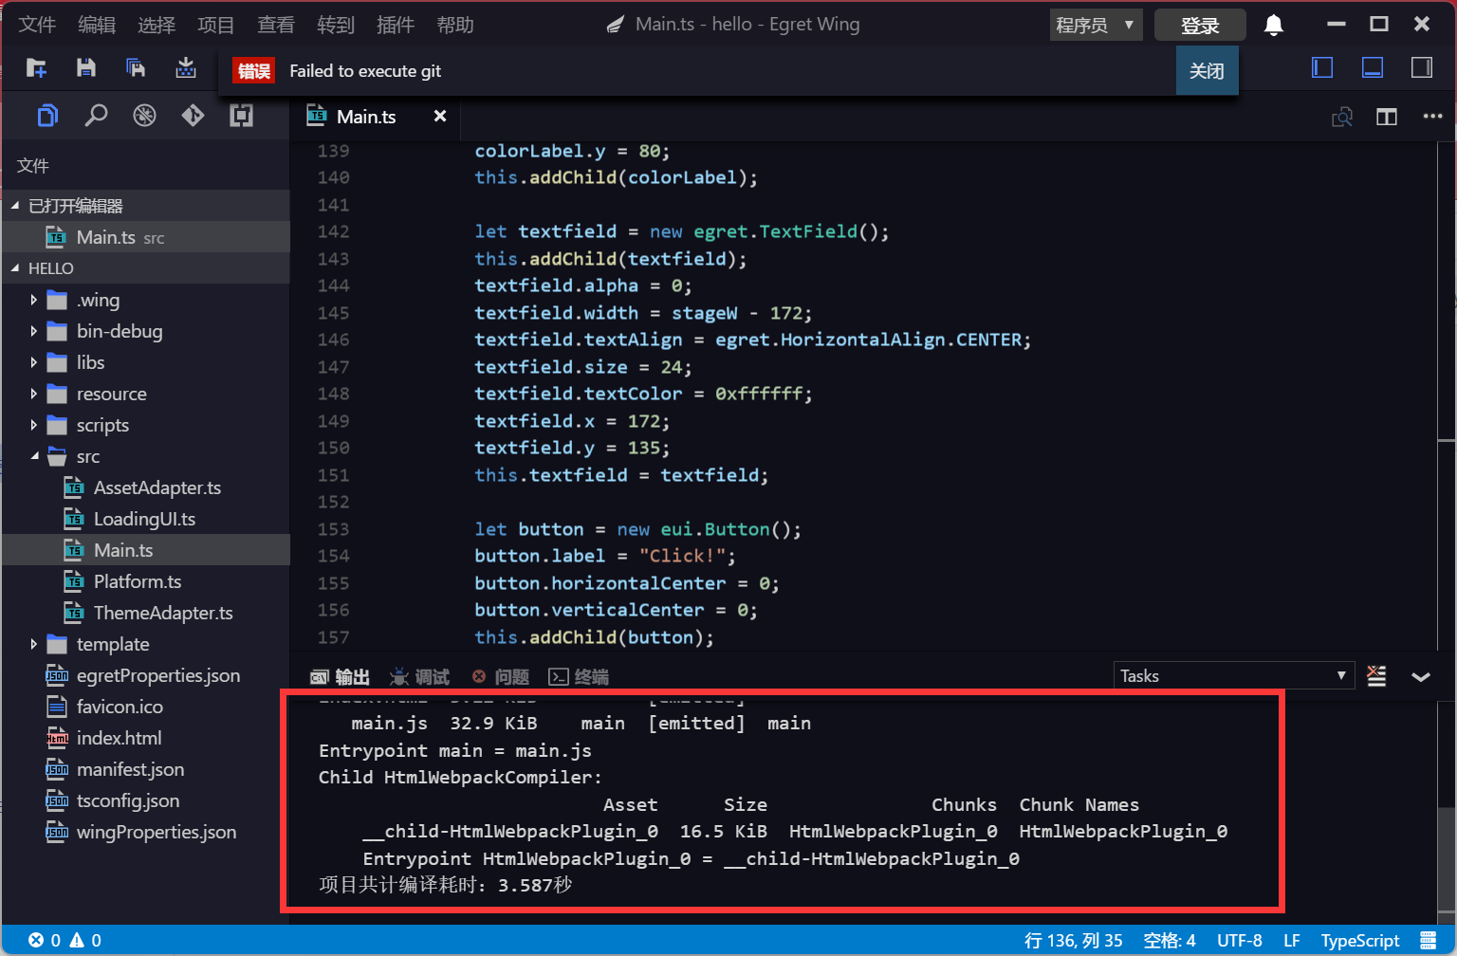Switch to the 调试 panel tab
The image size is (1457, 956).
(419, 676)
